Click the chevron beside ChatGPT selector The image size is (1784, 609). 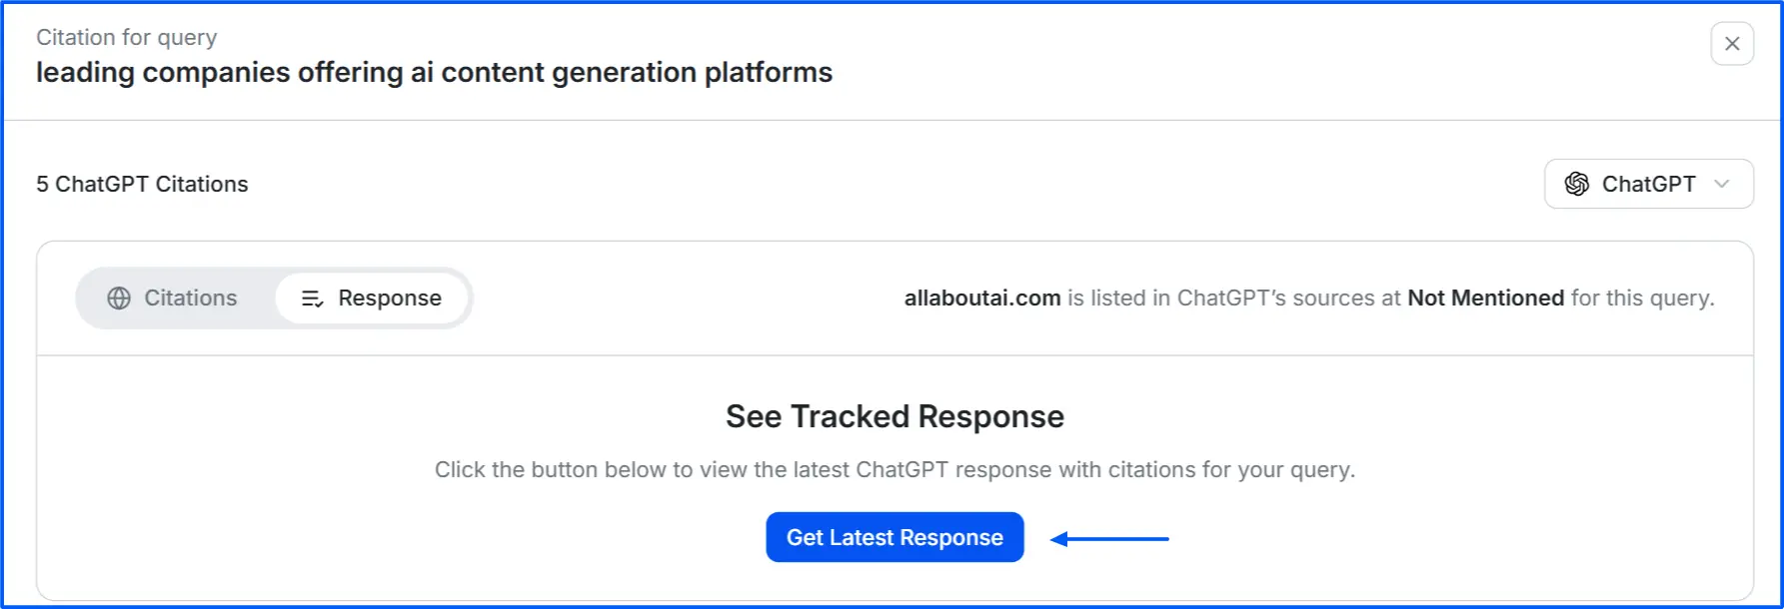pos(1721,185)
